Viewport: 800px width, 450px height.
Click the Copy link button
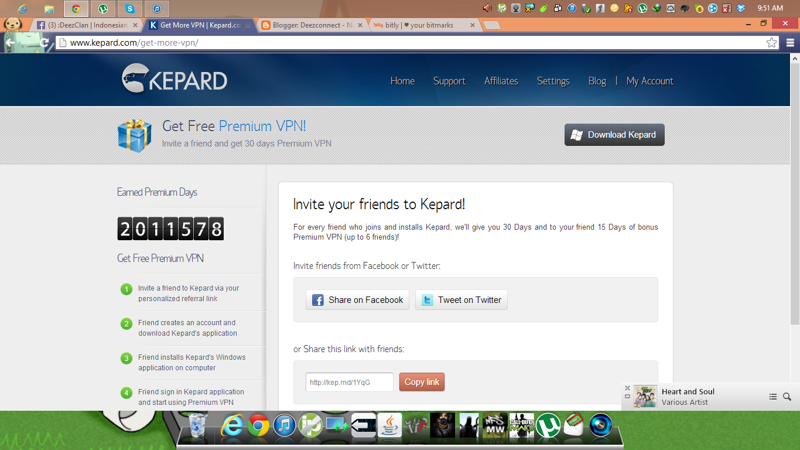click(x=422, y=382)
